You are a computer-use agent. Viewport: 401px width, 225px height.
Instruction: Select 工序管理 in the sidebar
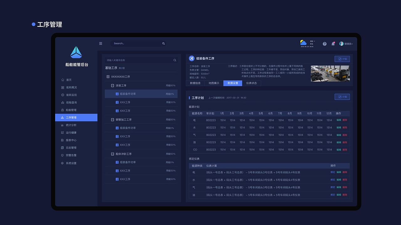(x=76, y=117)
